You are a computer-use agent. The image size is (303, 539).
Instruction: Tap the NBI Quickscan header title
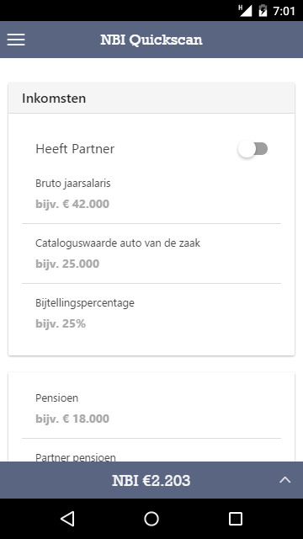151,40
